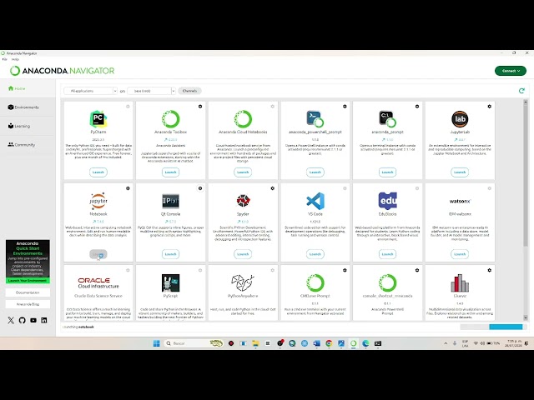The height and width of the screenshot is (400, 534).
Task: Click the applications list vertical scrollbar
Action: coord(525,175)
